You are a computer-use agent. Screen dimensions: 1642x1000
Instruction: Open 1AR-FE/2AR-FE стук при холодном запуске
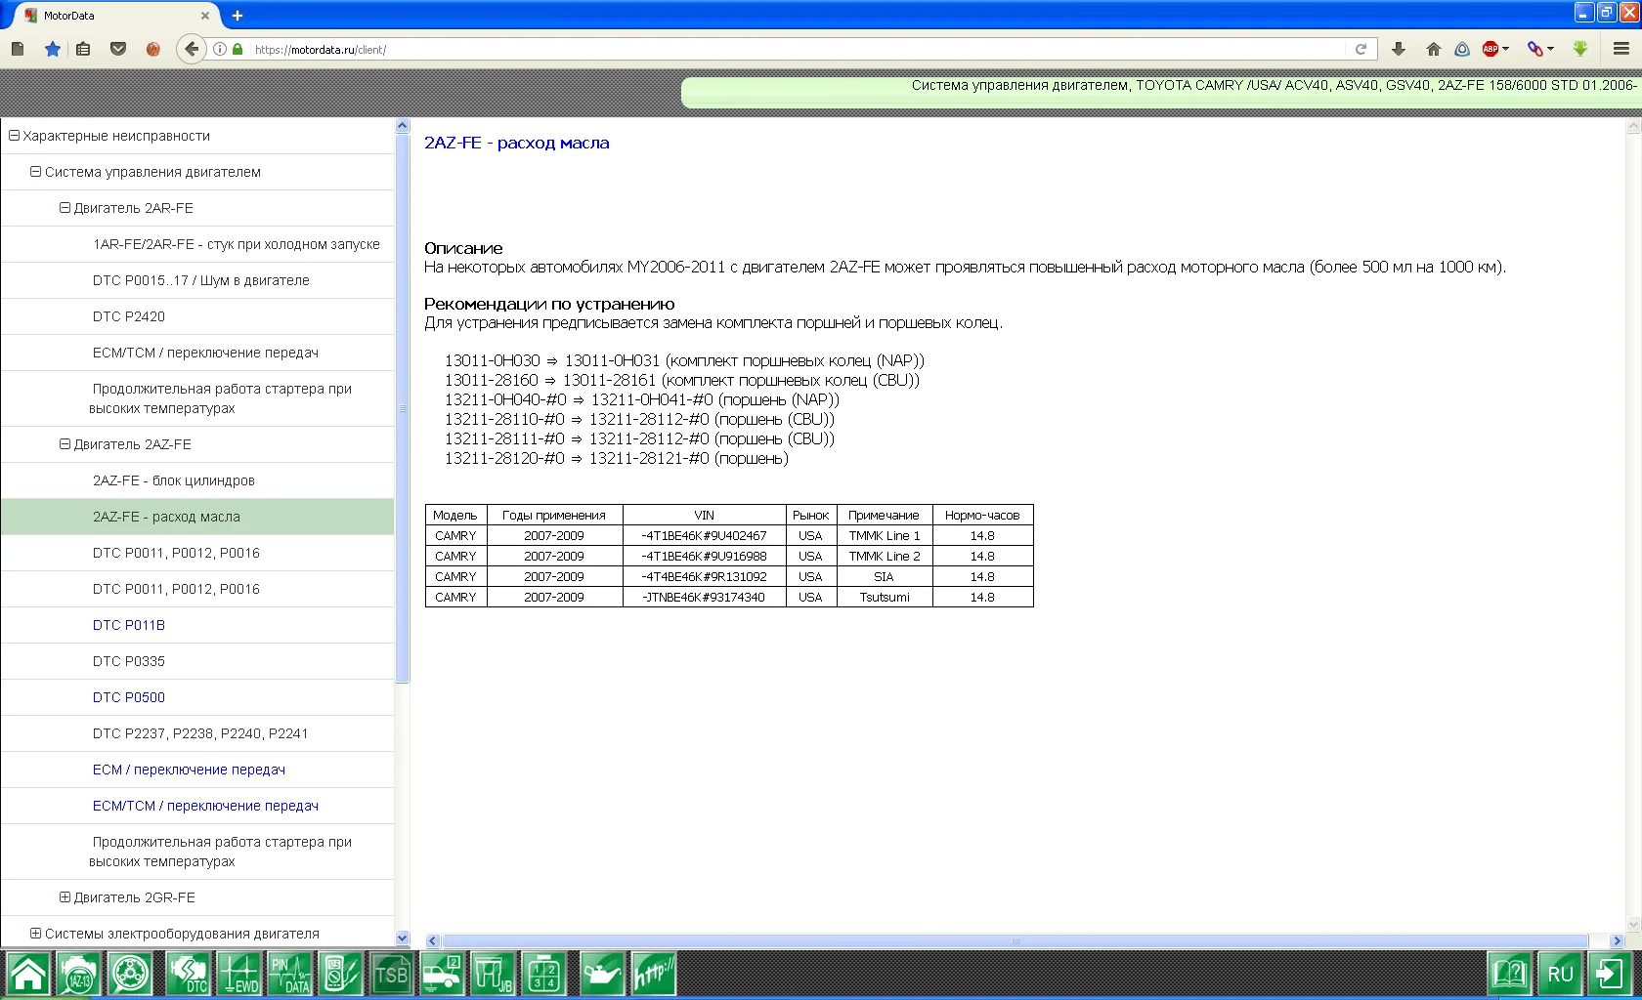click(237, 244)
